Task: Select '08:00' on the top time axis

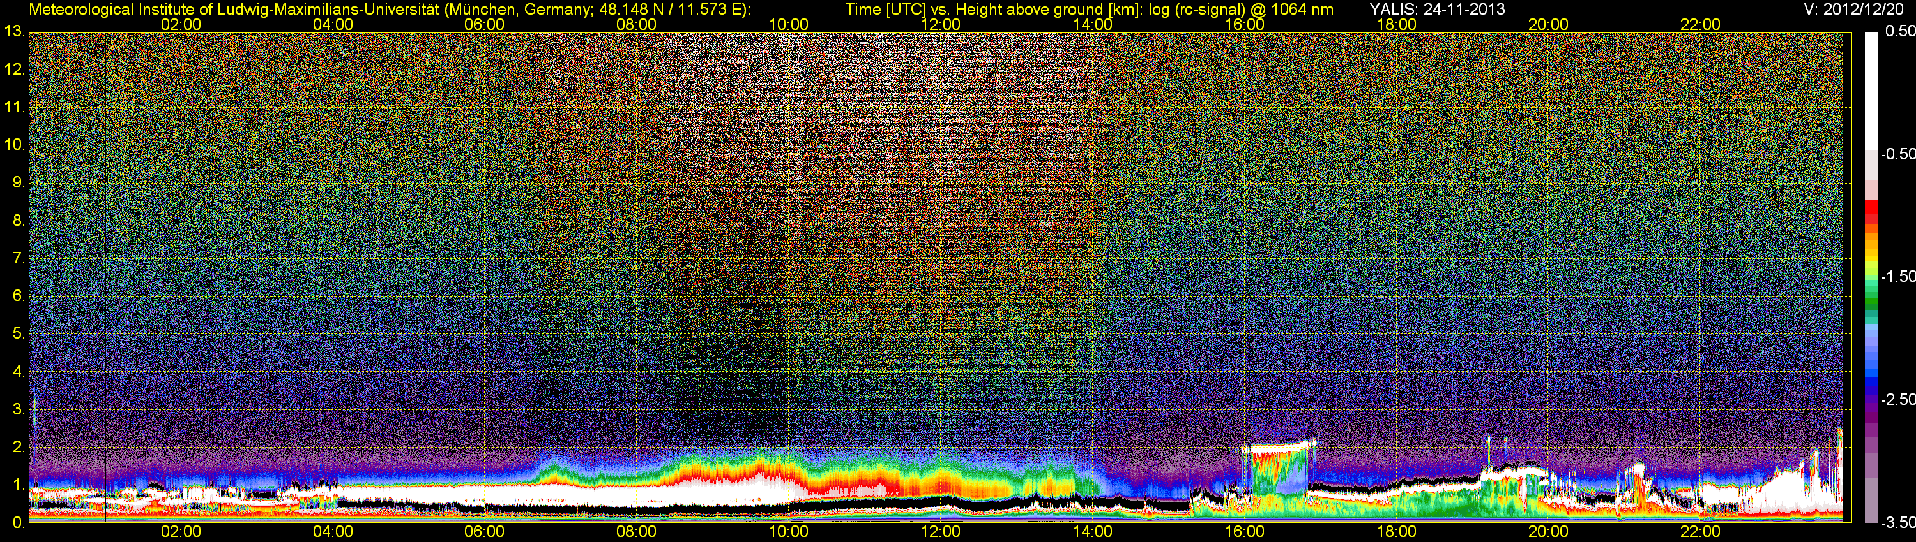Action: point(637,24)
